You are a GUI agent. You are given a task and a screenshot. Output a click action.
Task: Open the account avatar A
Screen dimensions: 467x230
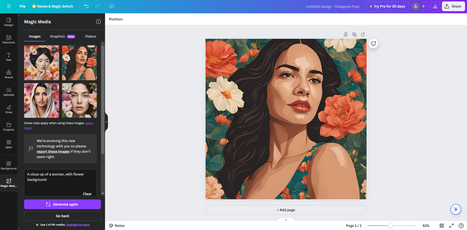[x=415, y=6]
